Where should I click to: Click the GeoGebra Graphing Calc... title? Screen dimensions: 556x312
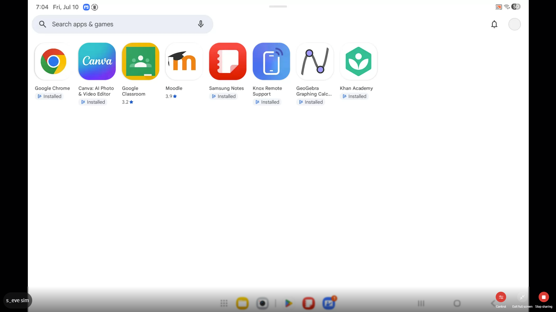[x=314, y=91]
